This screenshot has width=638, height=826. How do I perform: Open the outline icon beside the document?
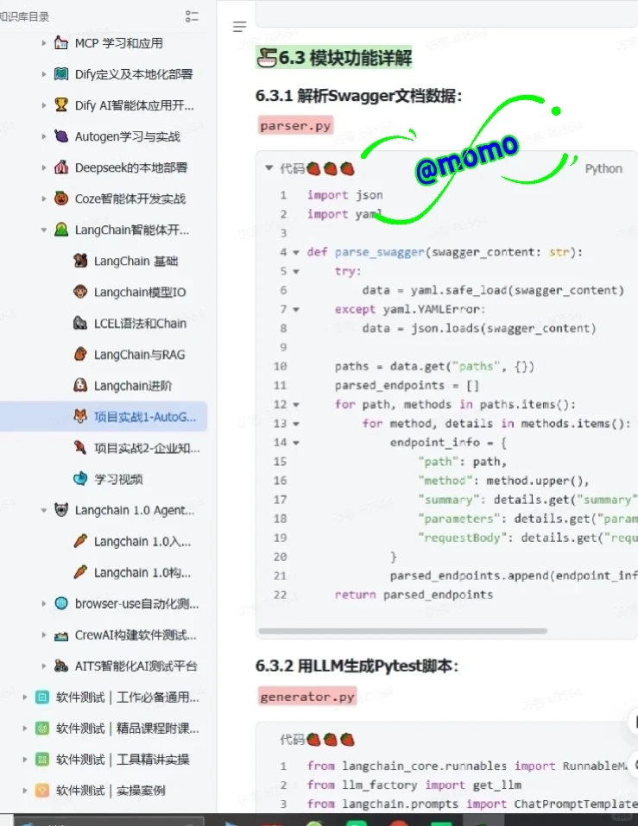(240, 27)
